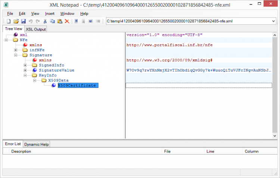Click the Nudge node down icon
Image resolution: width=280 pixels, height=178 pixels.
[83, 21]
